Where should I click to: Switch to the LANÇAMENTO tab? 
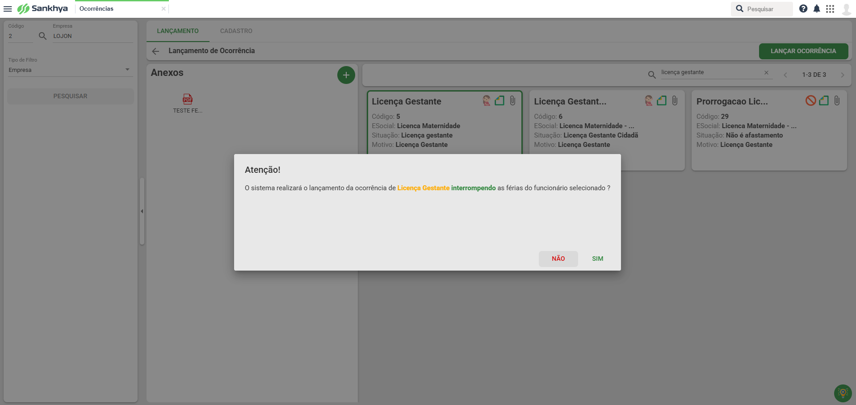tap(178, 31)
